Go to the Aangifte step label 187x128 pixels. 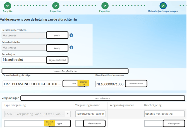[8, 11]
